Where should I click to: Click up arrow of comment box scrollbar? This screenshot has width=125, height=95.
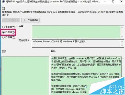point(122,27)
